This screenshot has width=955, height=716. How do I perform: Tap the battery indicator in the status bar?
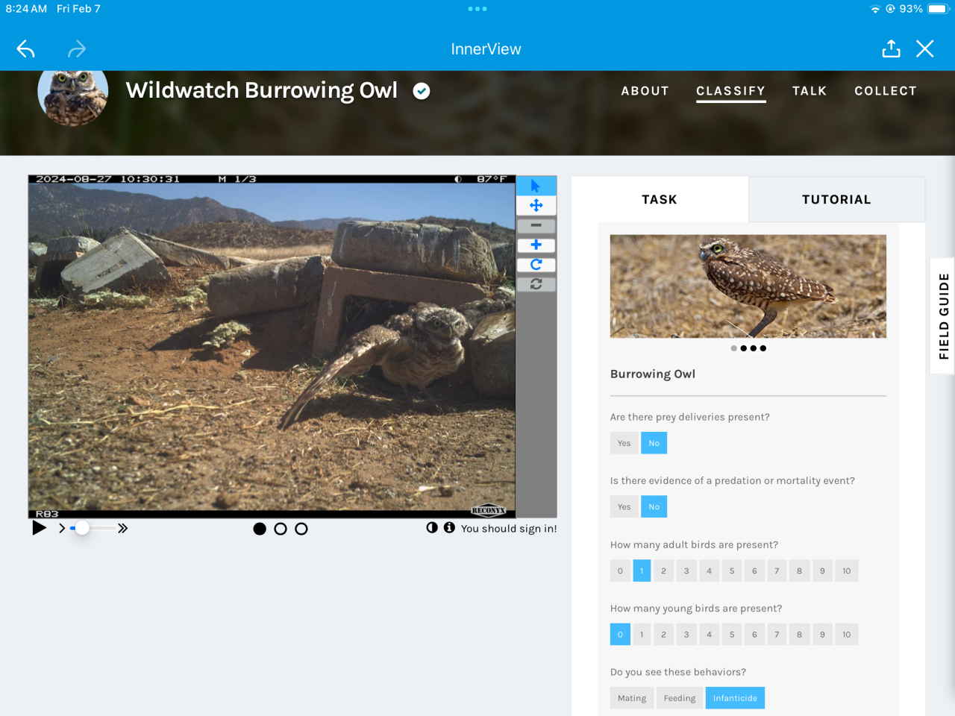pos(937,9)
